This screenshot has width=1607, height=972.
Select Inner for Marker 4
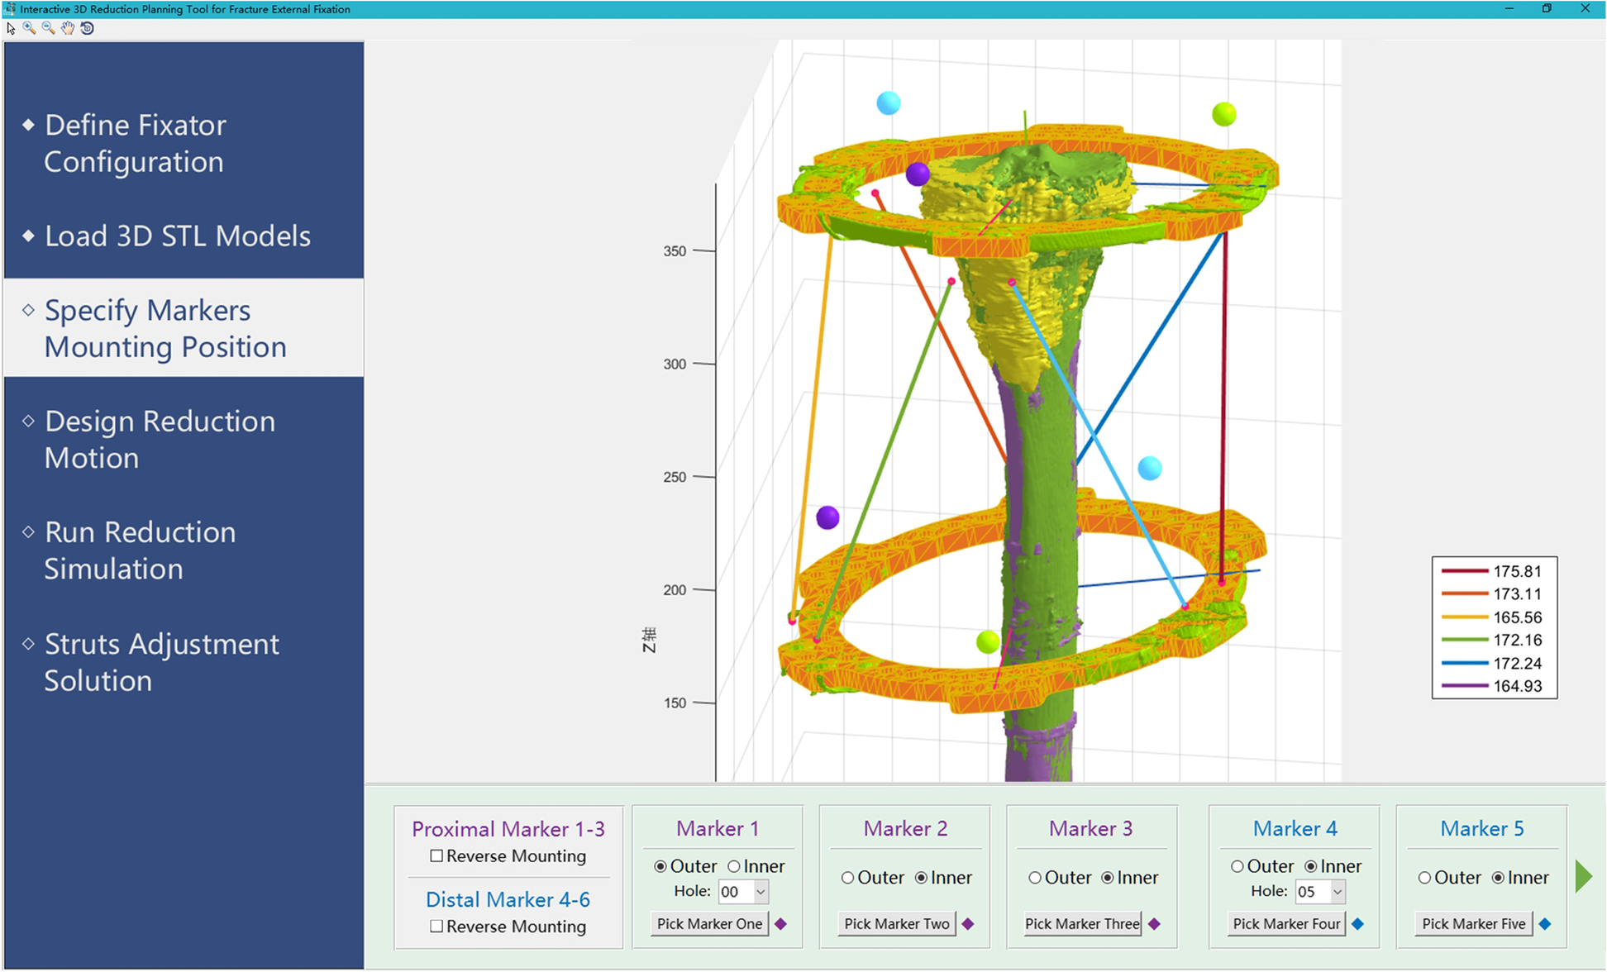pyautogui.click(x=1311, y=866)
